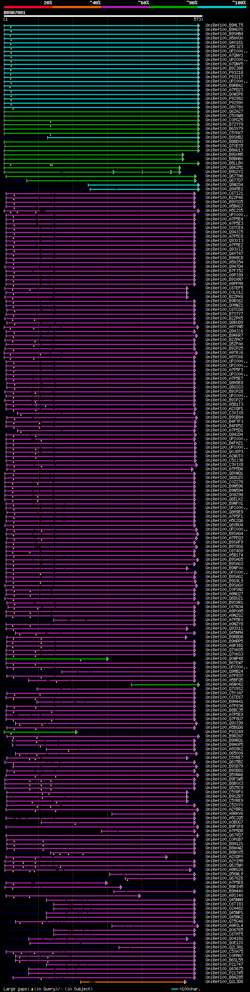This screenshot has height=992, width=250.
Task: Click the UniRef100_P92982 entry
Action: tap(224, 99)
